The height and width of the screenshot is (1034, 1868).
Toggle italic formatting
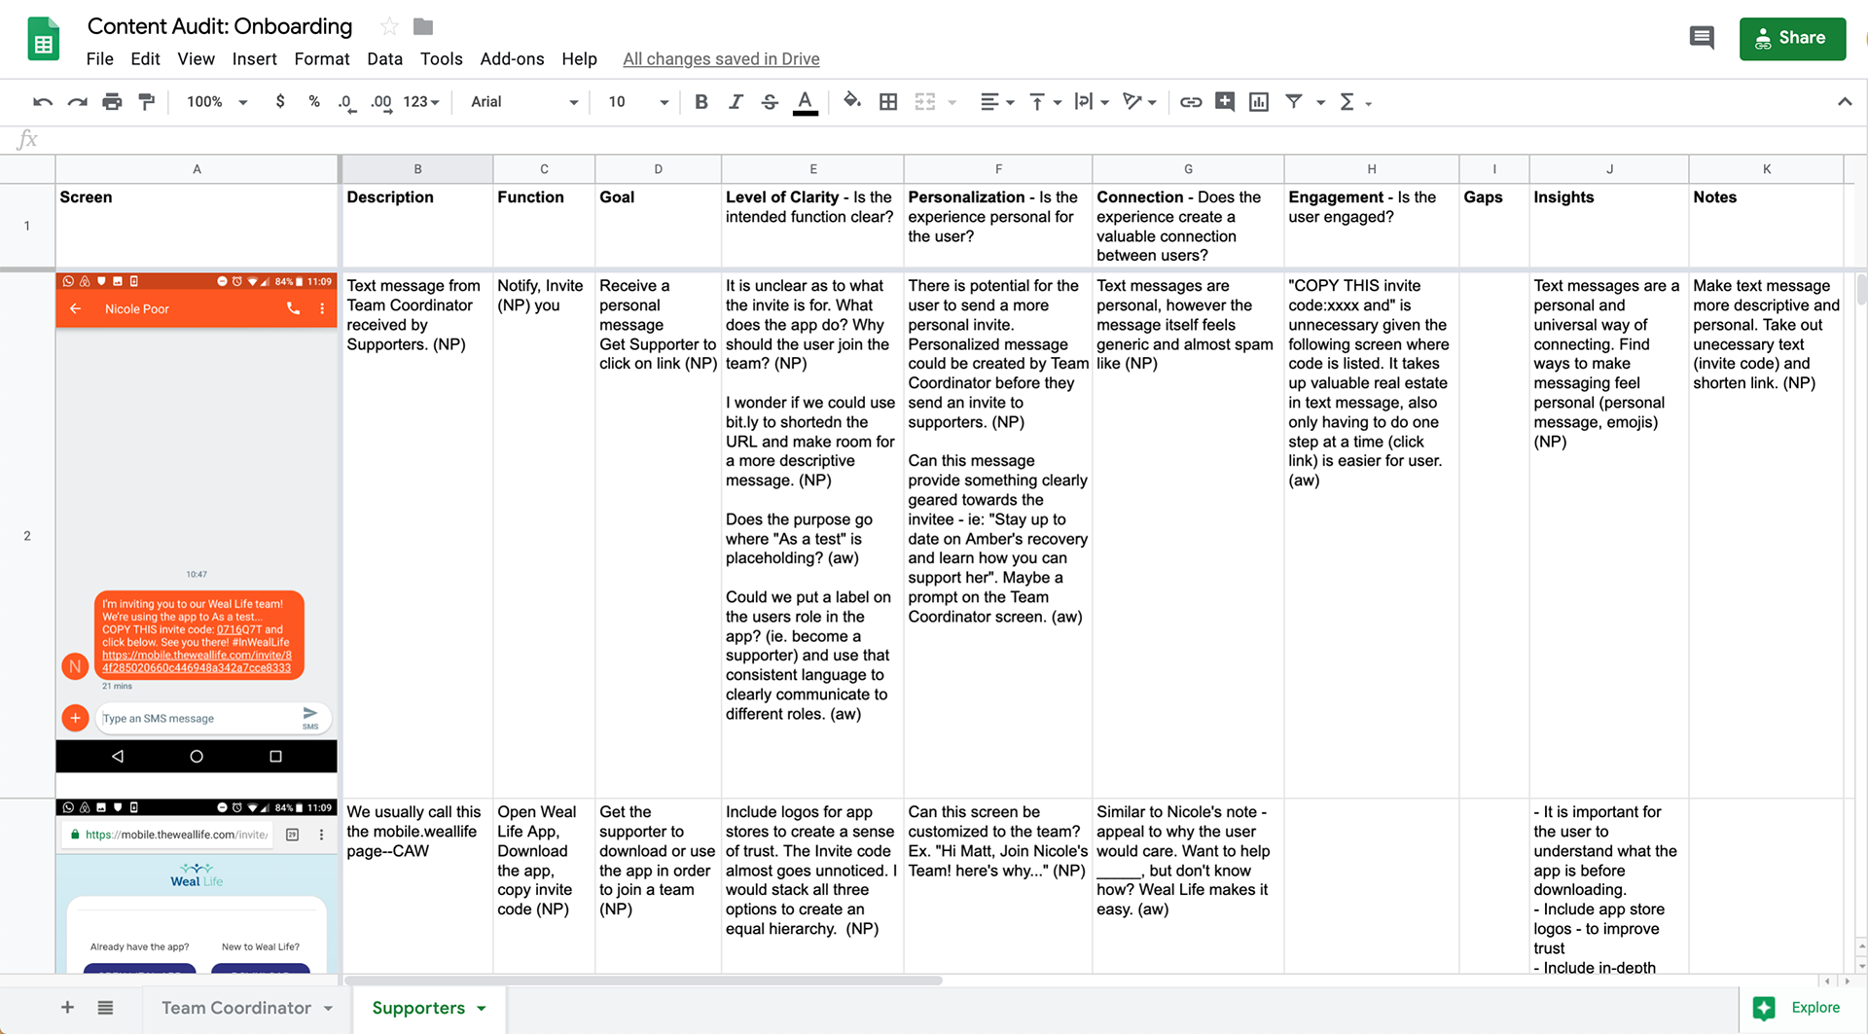tap(736, 102)
